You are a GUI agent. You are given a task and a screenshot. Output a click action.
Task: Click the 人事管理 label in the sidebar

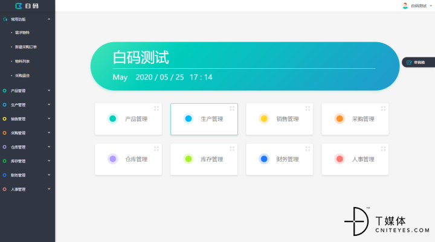(18, 189)
